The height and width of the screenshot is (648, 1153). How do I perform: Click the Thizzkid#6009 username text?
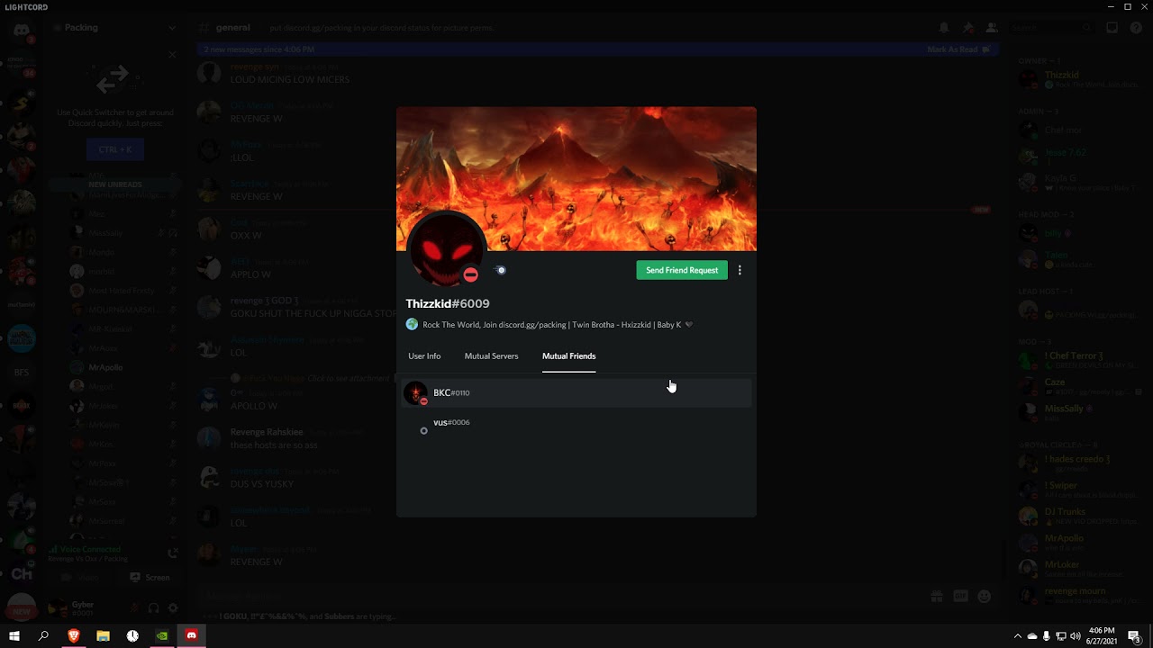448,304
